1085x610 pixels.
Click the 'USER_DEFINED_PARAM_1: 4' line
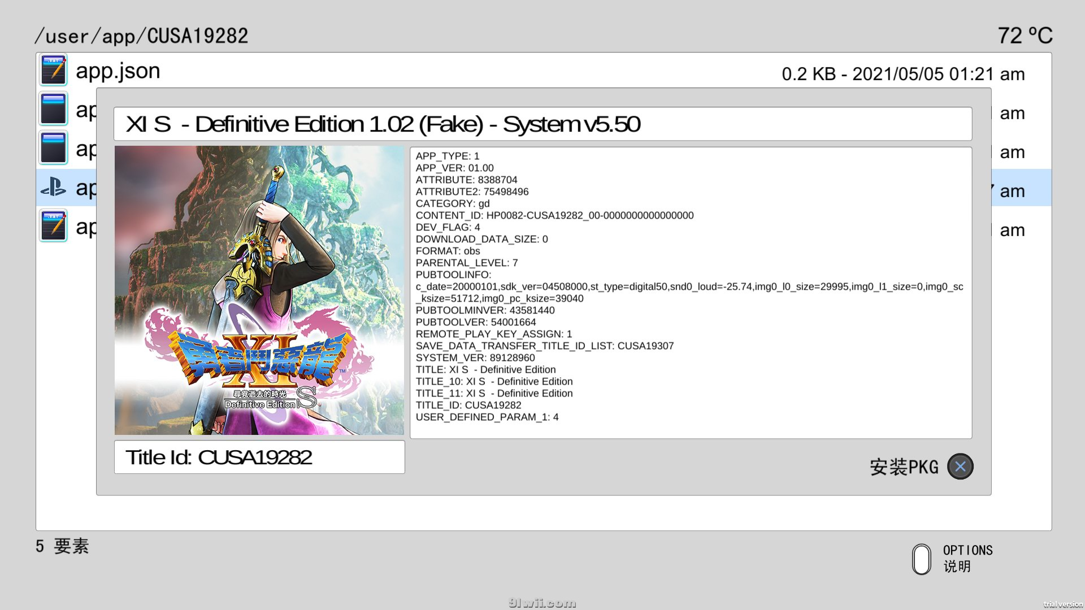pyautogui.click(x=487, y=417)
